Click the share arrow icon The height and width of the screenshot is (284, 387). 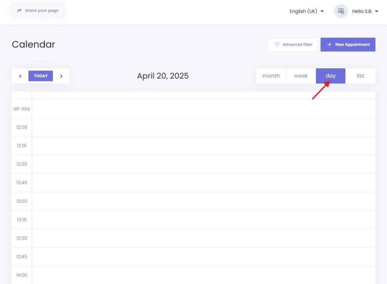click(20, 11)
